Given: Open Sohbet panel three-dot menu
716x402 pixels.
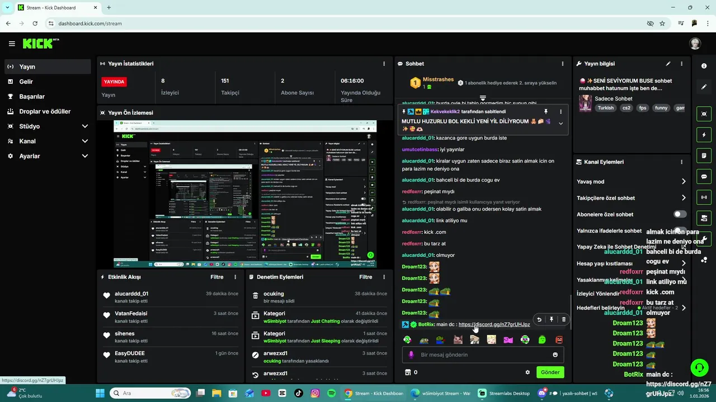Looking at the screenshot, I should tap(563, 64).
